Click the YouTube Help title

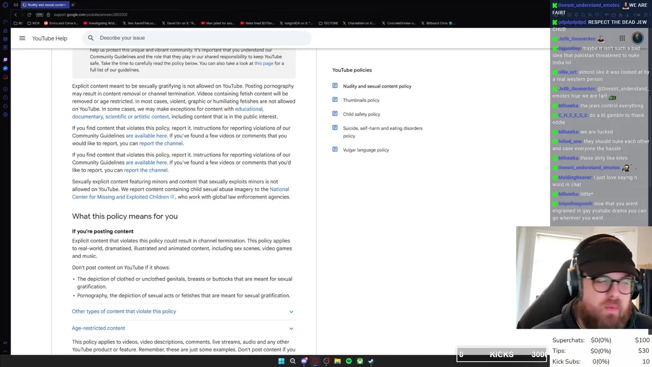point(49,38)
